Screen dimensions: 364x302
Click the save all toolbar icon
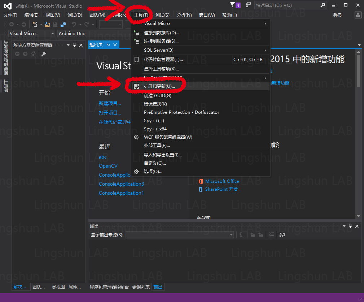tap(63, 24)
